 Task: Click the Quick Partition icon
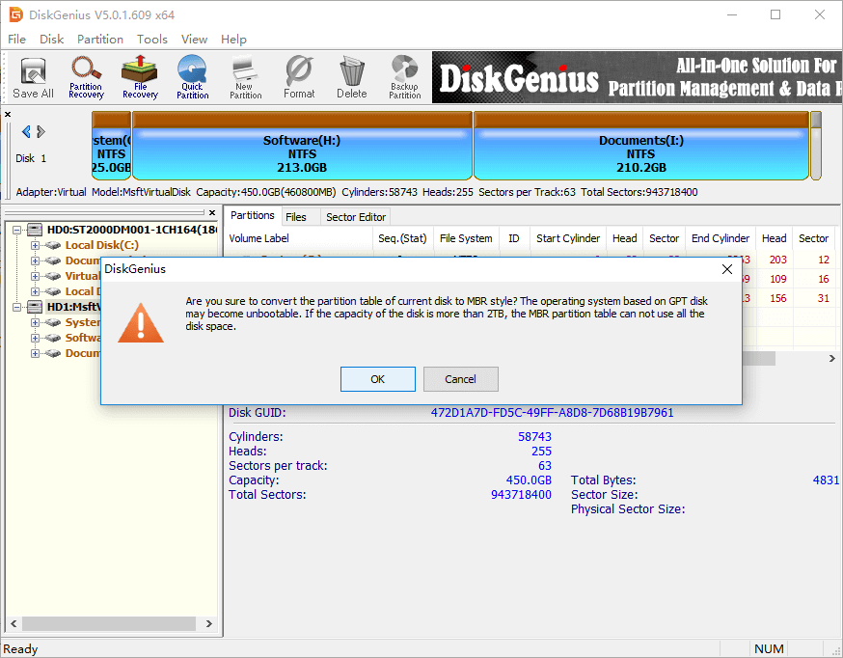point(192,77)
